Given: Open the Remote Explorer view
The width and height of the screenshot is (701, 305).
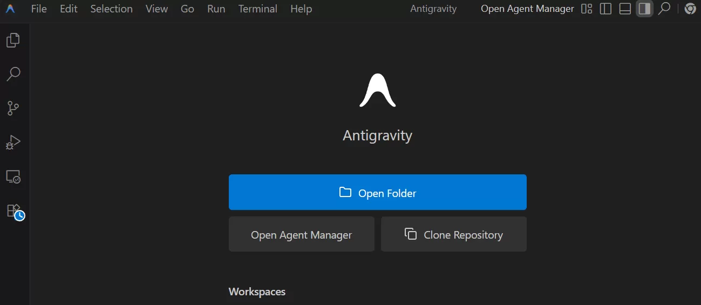Looking at the screenshot, I should pyautogui.click(x=13, y=177).
